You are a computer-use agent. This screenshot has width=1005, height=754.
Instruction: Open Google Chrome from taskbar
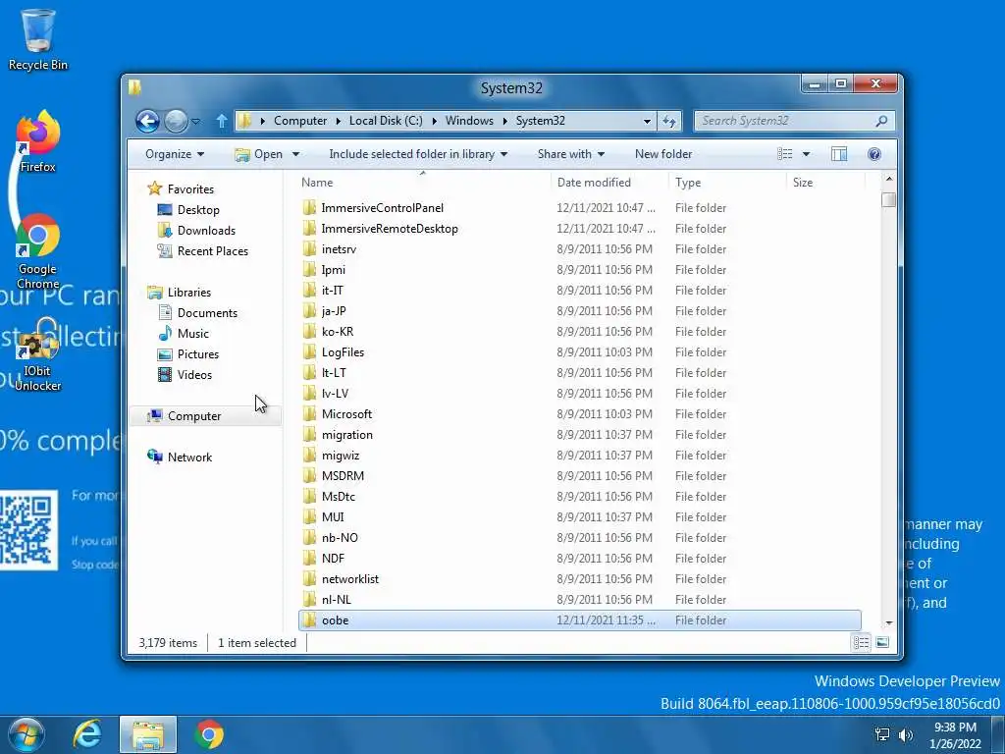[209, 734]
